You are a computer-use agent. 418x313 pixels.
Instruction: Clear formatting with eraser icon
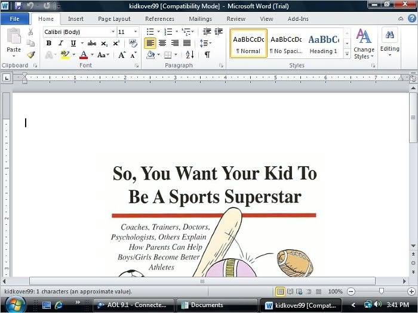pyautogui.click(x=133, y=43)
